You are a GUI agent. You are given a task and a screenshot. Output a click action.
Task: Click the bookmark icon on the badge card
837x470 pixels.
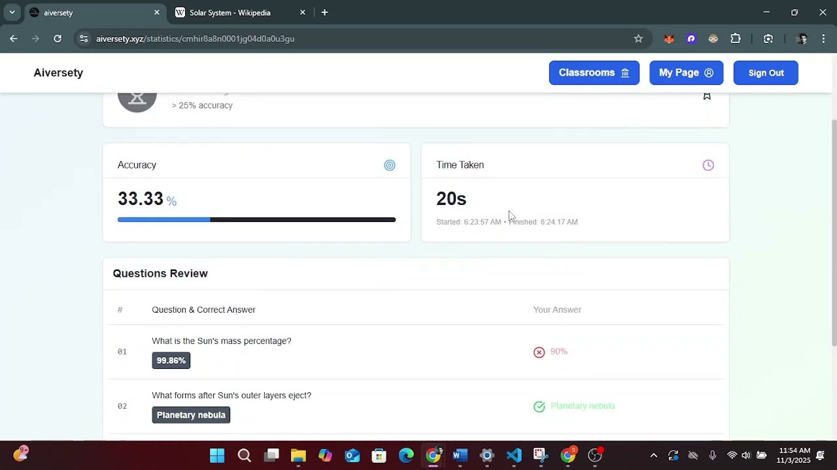[x=707, y=96]
